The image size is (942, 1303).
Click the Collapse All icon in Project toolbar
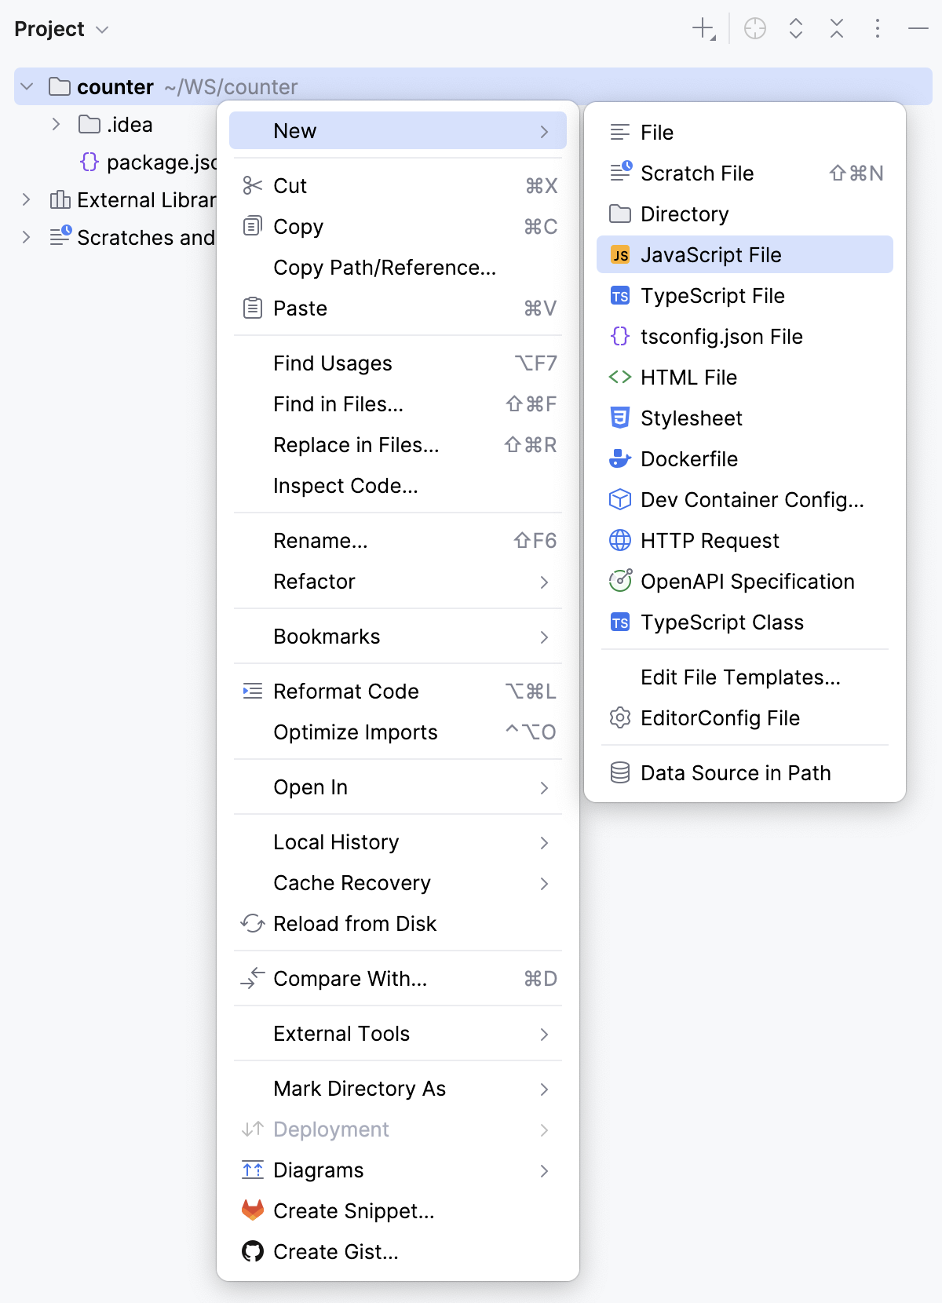pos(837,29)
